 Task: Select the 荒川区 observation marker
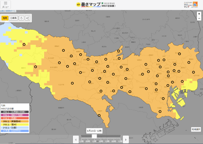click(175, 64)
